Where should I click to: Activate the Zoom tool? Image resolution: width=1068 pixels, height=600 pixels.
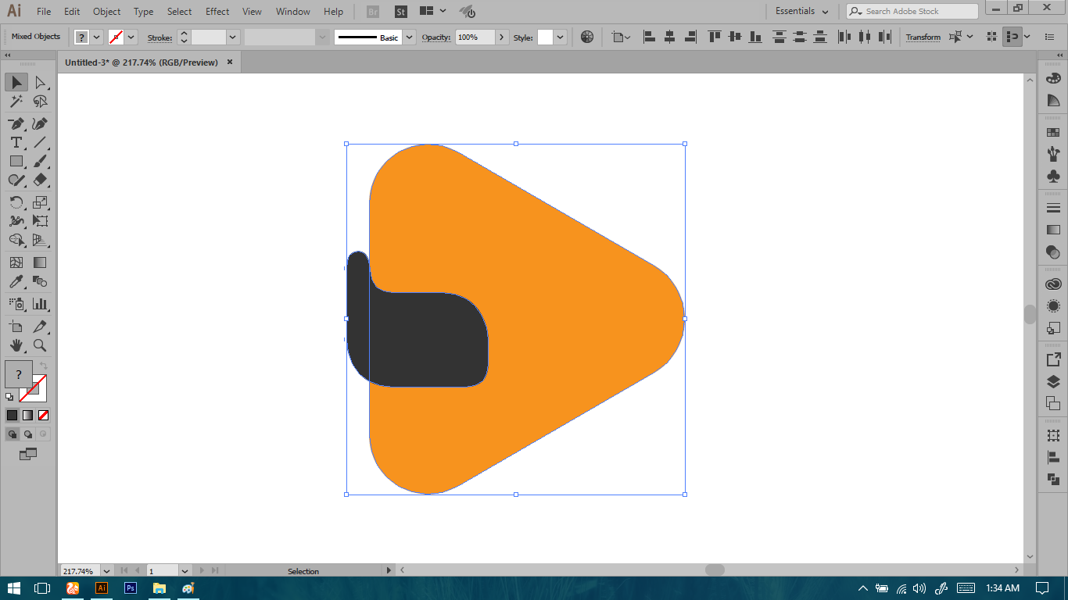click(x=40, y=345)
